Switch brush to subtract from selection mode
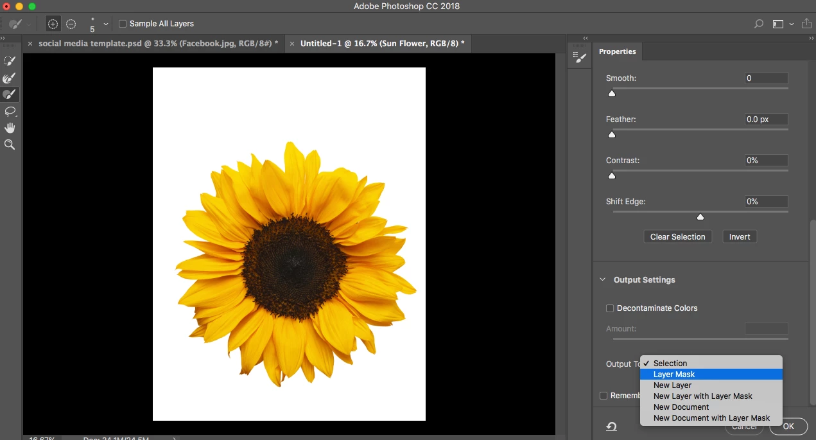Image resolution: width=816 pixels, height=440 pixels. click(x=71, y=24)
